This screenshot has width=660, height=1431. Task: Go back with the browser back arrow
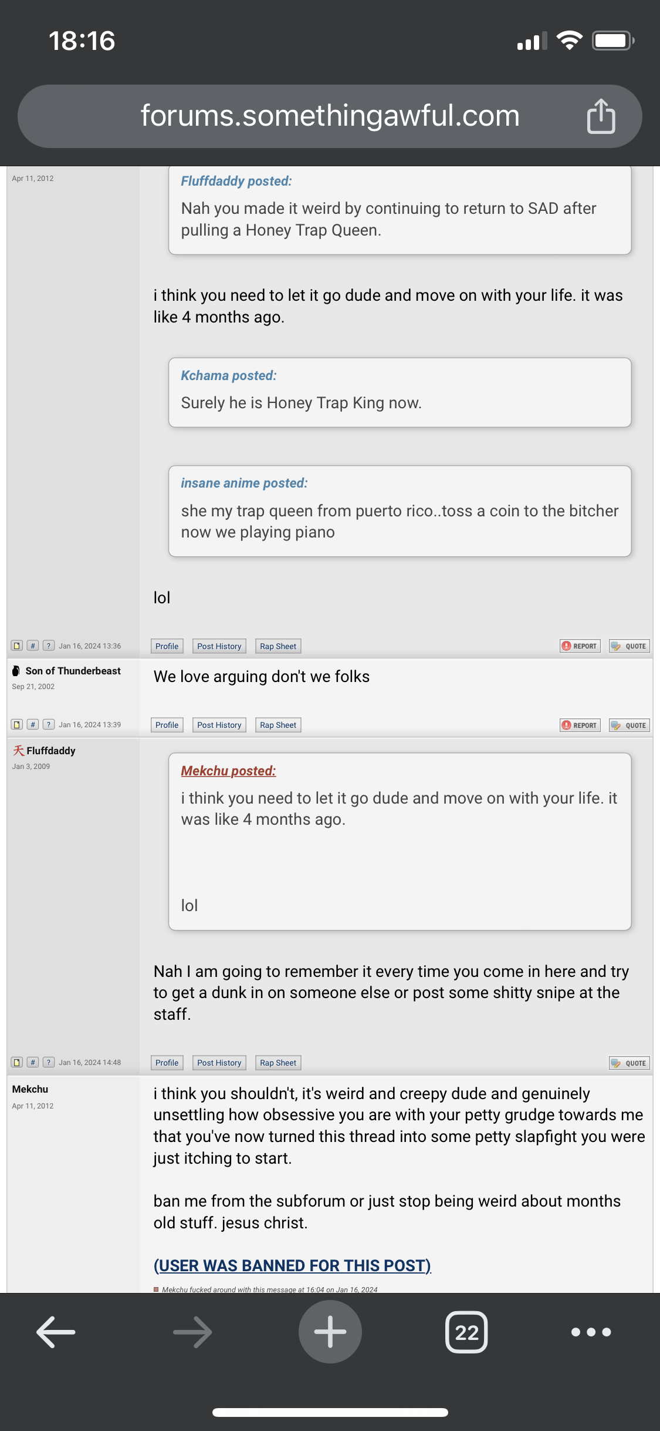(x=56, y=1332)
